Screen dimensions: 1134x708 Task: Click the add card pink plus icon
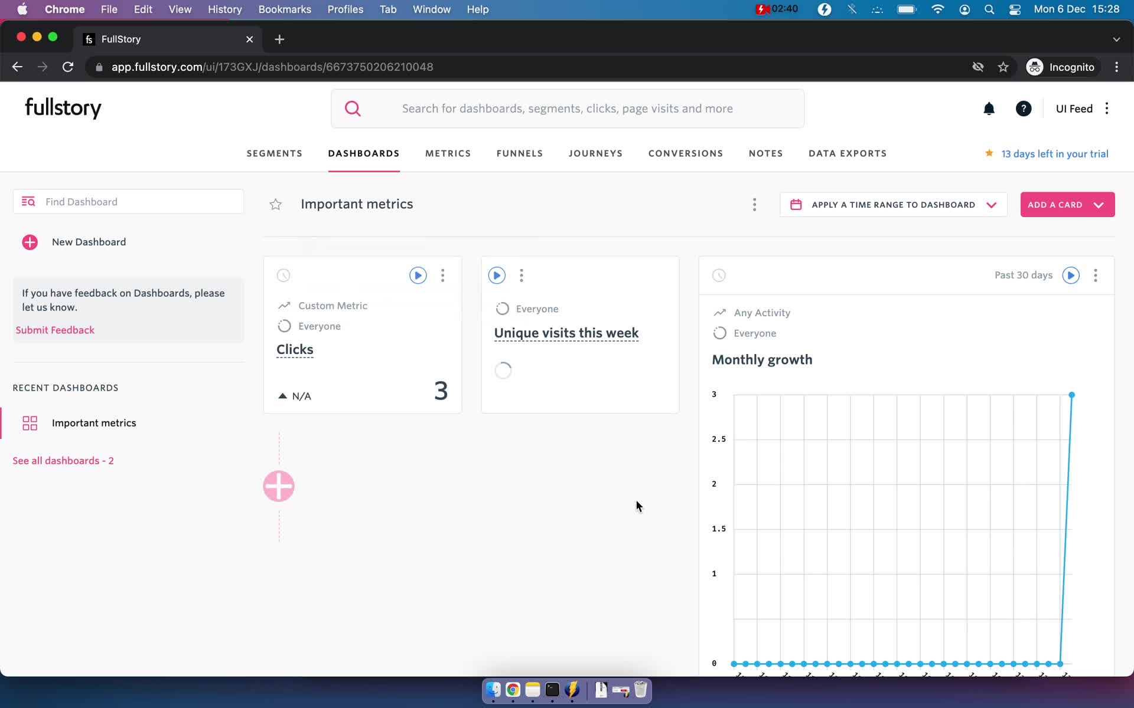point(279,486)
